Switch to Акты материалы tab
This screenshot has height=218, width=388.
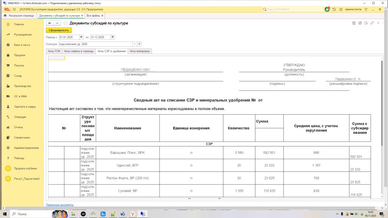[140, 51]
